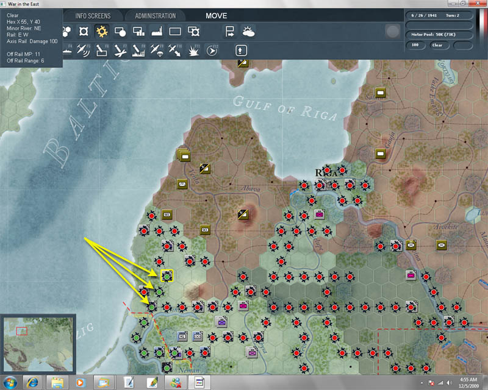This screenshot has height=390, width=488.
Task: Select the purple unit below the rail line
Action: [221, 322]
